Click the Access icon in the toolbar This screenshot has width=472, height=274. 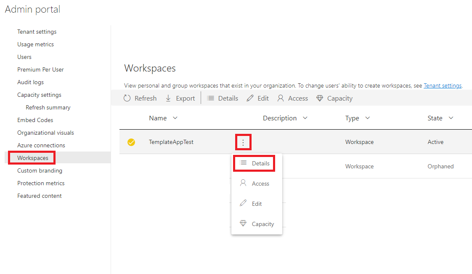point(280,98)
